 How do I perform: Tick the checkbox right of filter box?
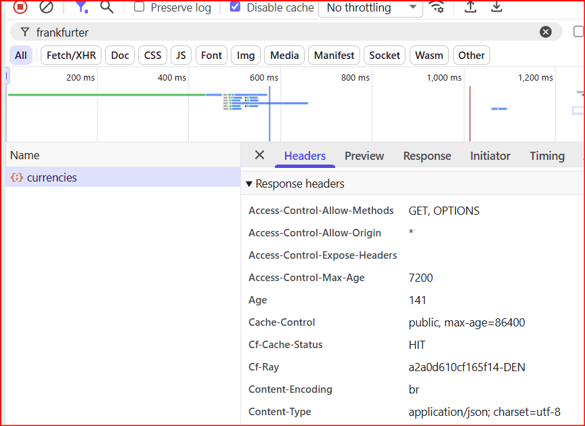(578, 32)
